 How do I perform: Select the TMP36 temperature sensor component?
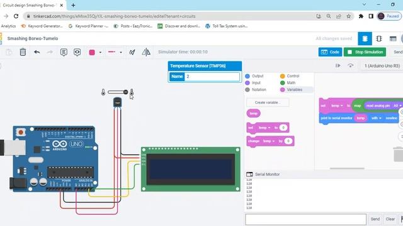pyautogui.click(x=117, y=102)
